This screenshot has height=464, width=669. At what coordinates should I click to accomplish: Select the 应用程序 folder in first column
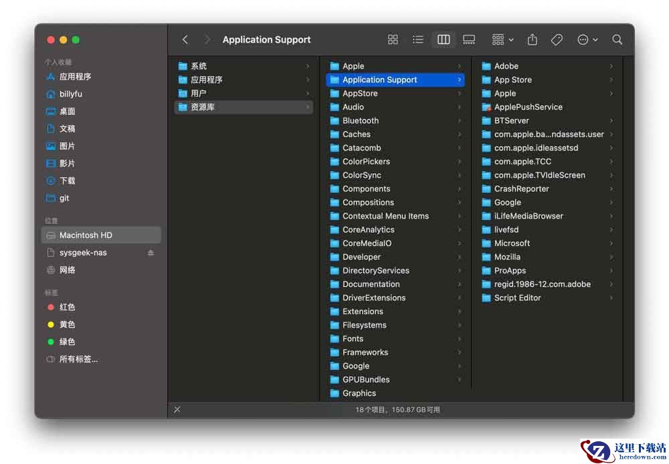click(244, 80)
